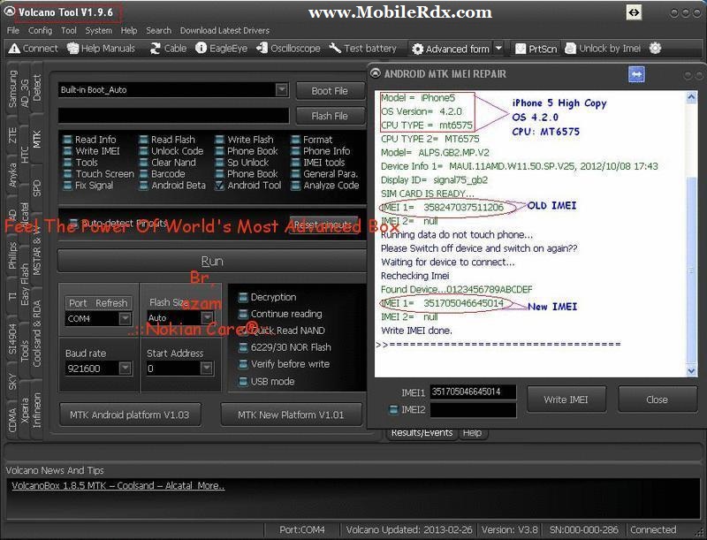Click the log scrollbar up arrow
707x540 pixels.
coord(691,97)
